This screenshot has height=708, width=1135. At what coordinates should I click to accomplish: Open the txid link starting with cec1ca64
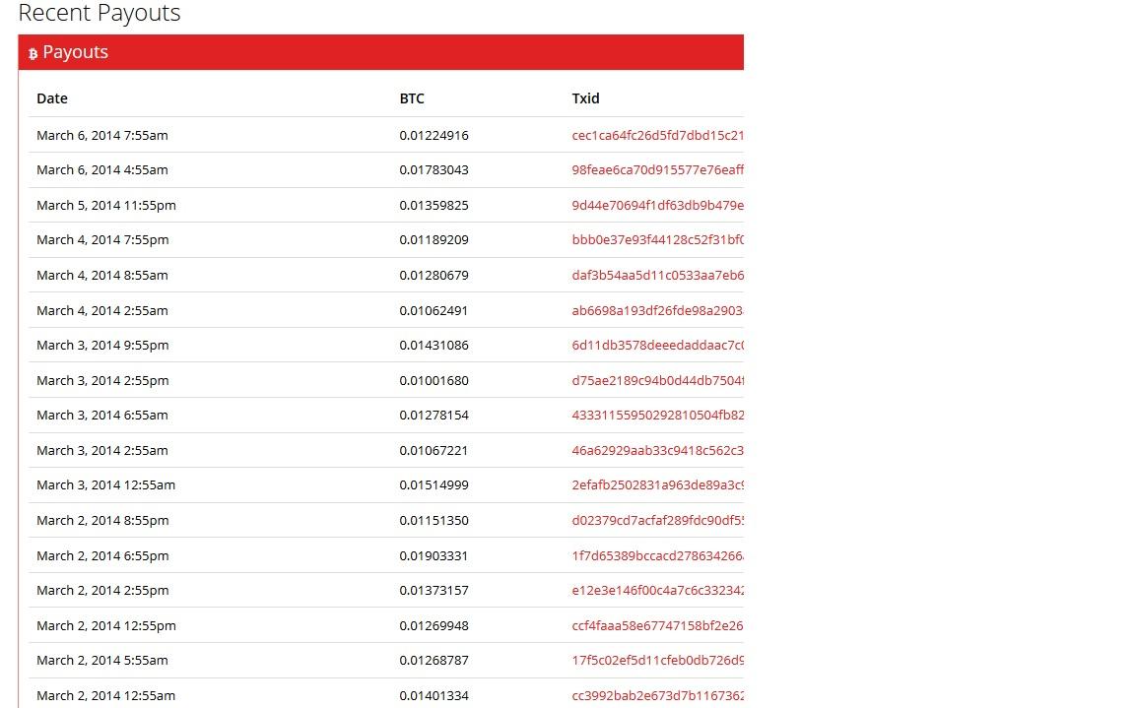coord(657,135)
